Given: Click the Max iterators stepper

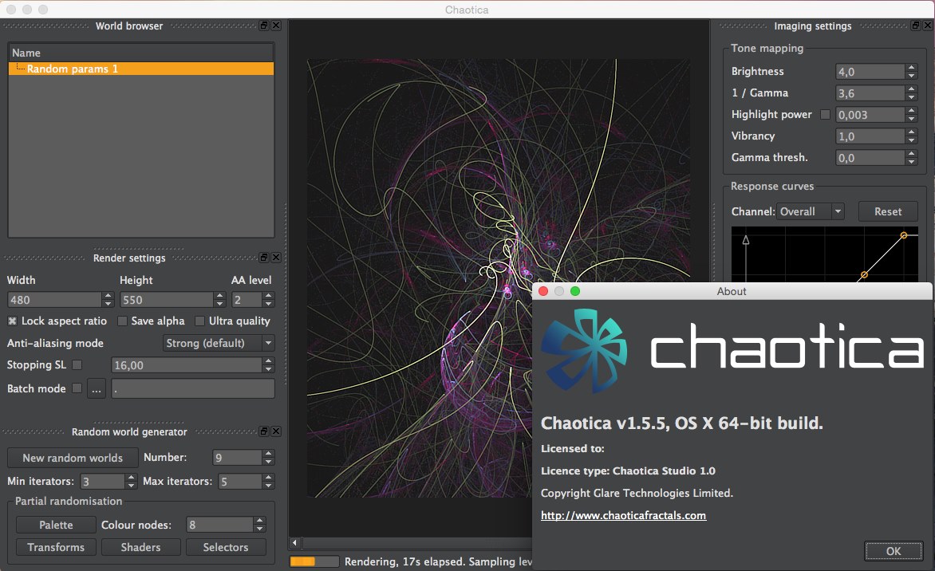Looking at the screenshot, I should [x=268, y=481].
